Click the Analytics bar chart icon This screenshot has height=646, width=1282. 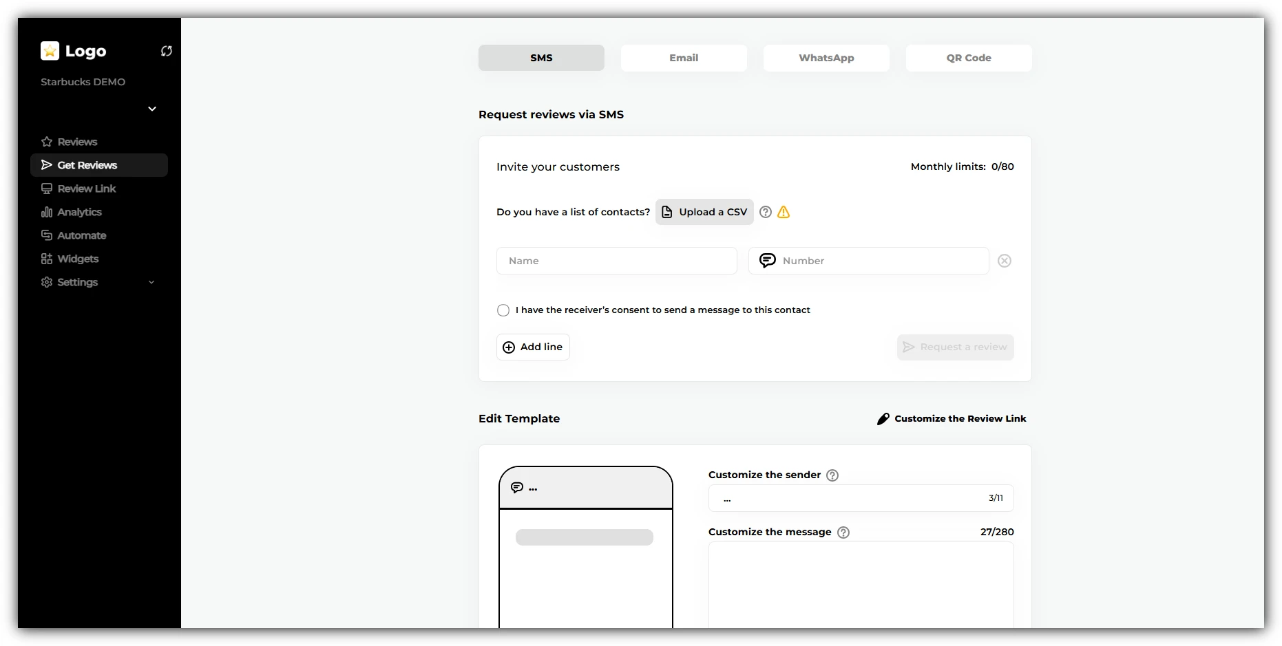(47, 212)
